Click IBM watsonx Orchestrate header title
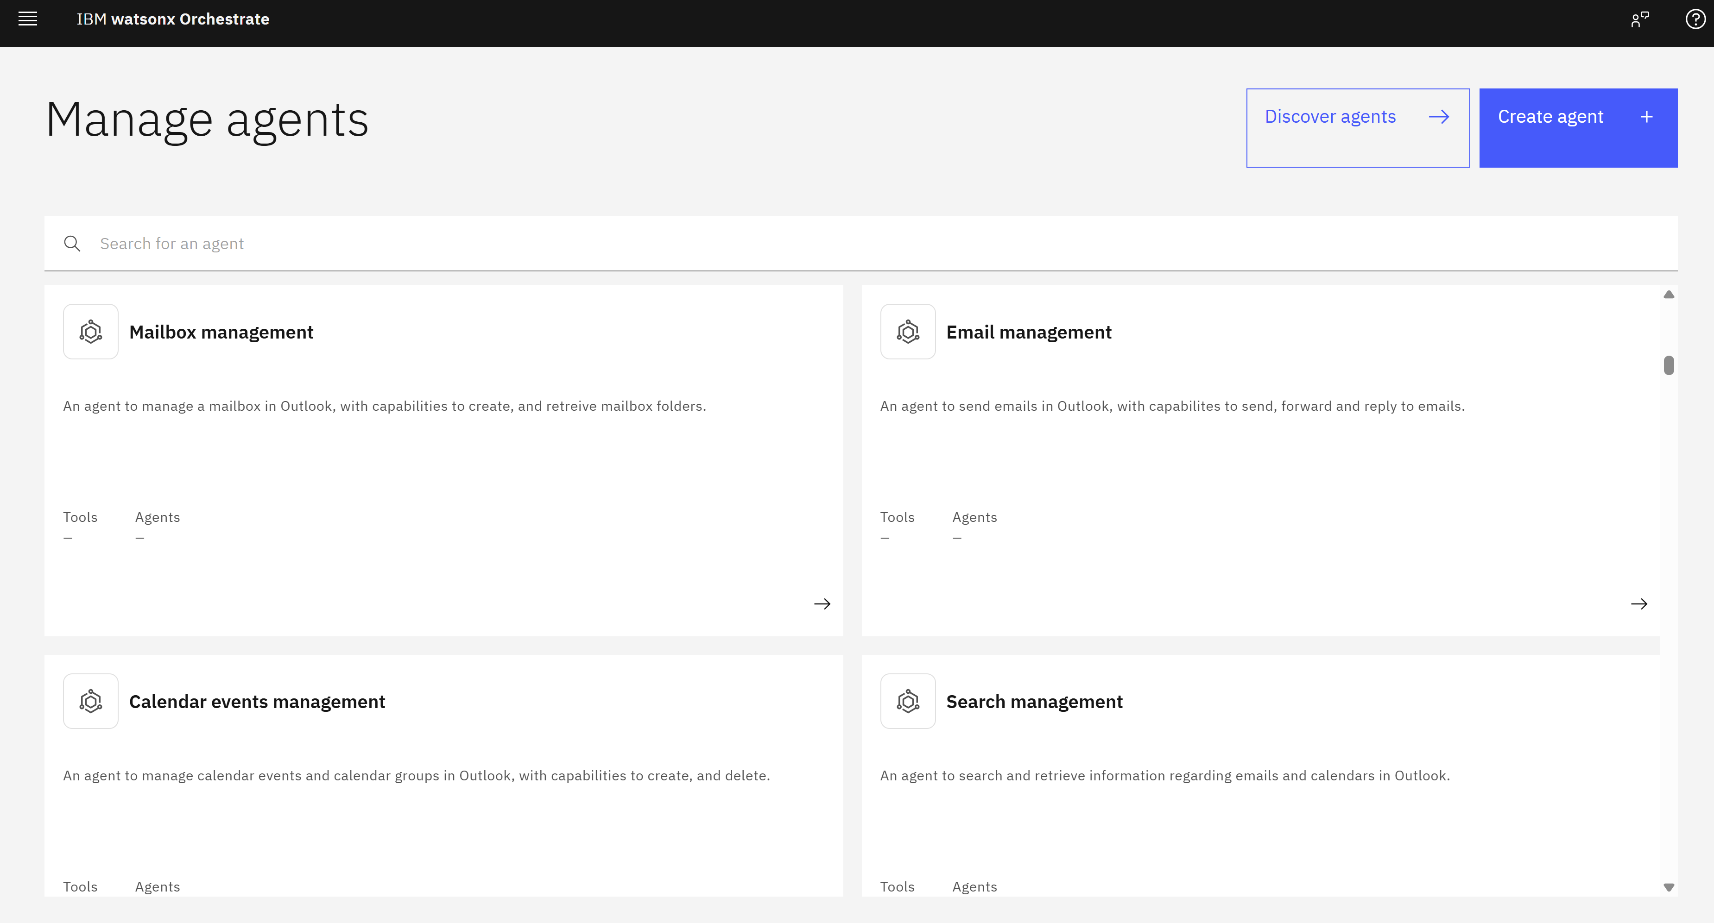Screen dimensions: 1714x923 tap(173, 19)
